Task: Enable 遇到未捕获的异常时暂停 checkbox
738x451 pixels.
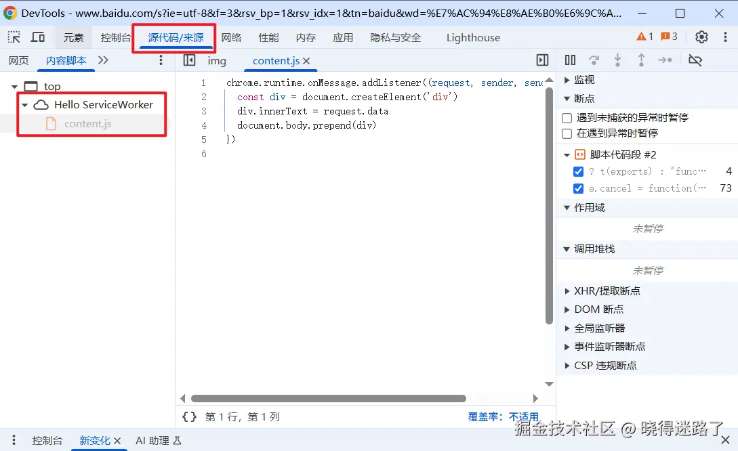Action: tap(567, 118)
